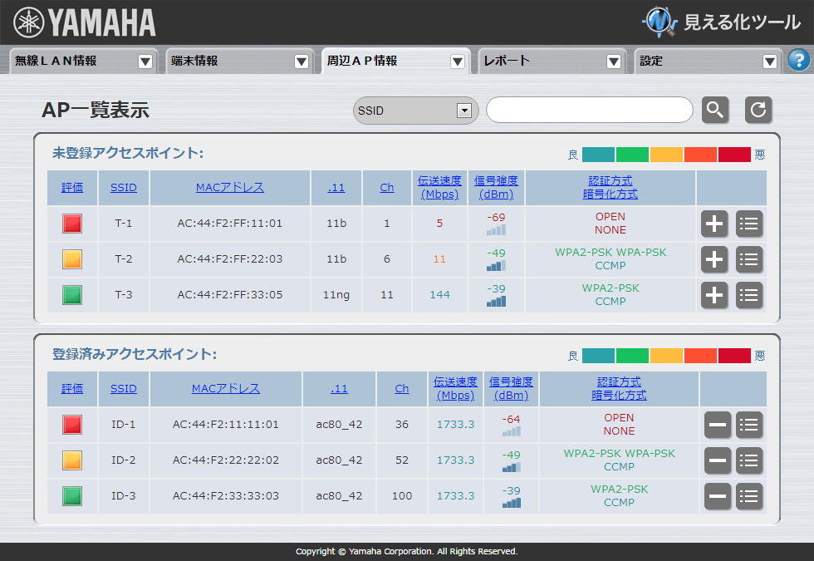Add access point T-1 with its plus icon

[714, 224]
